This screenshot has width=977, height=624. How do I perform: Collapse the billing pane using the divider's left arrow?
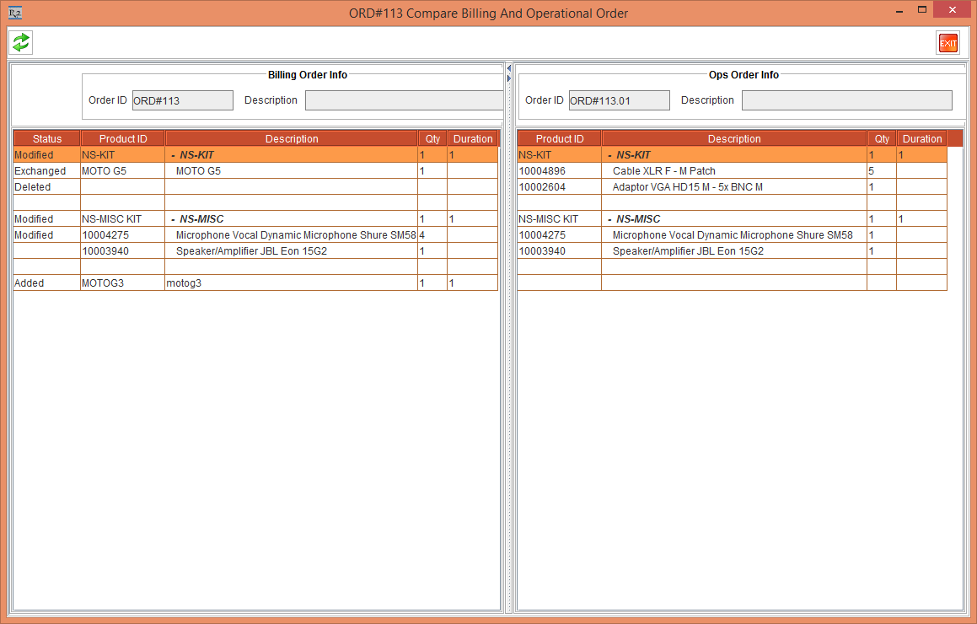click(508, 69)
